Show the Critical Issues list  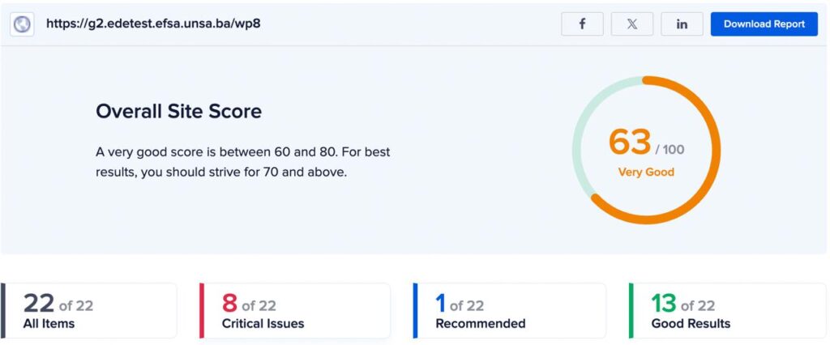(295, 311)
